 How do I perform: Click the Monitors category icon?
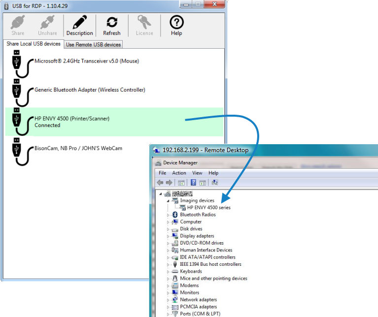(175, 292)
